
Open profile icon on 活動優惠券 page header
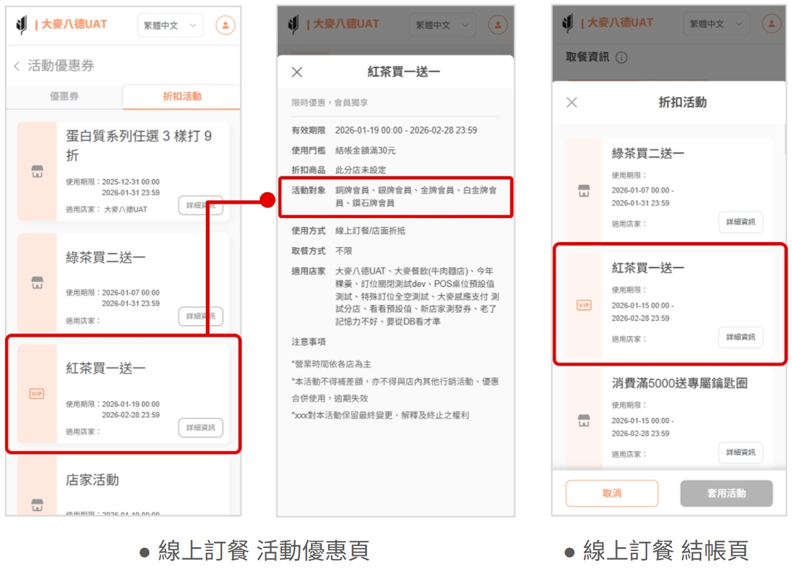coord(225,25)
